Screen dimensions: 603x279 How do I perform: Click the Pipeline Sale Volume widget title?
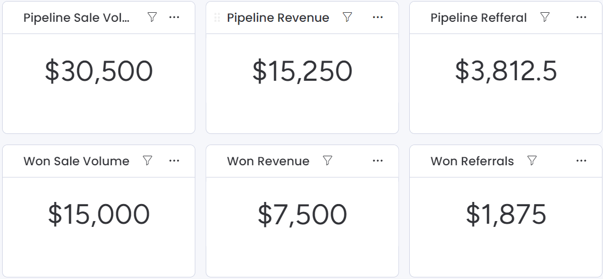(x=77, y=18)
